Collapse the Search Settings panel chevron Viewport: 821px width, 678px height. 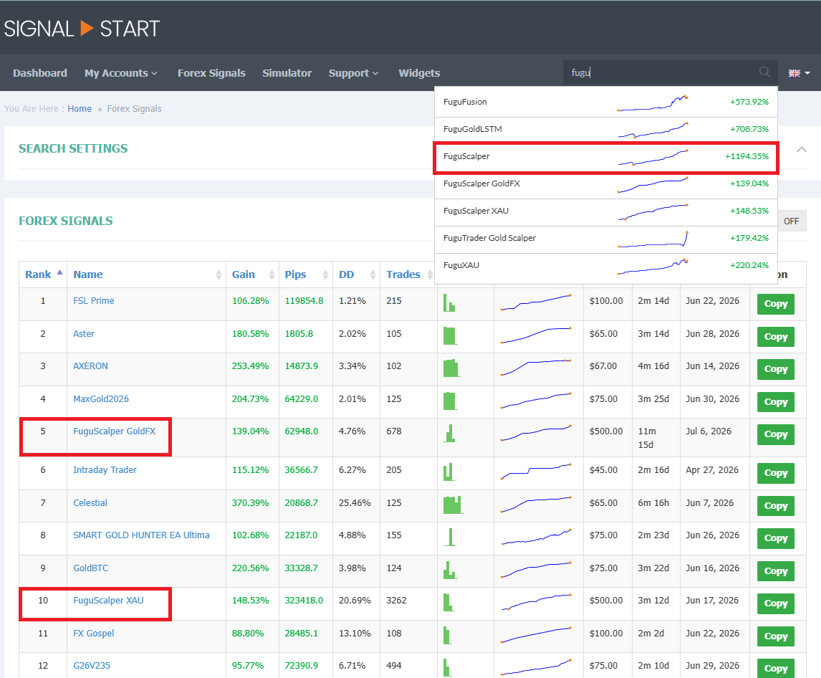tap(801, 149)
